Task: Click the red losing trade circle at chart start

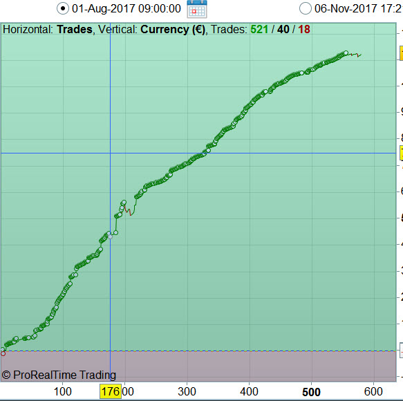Action: click(x=3, y=354)
